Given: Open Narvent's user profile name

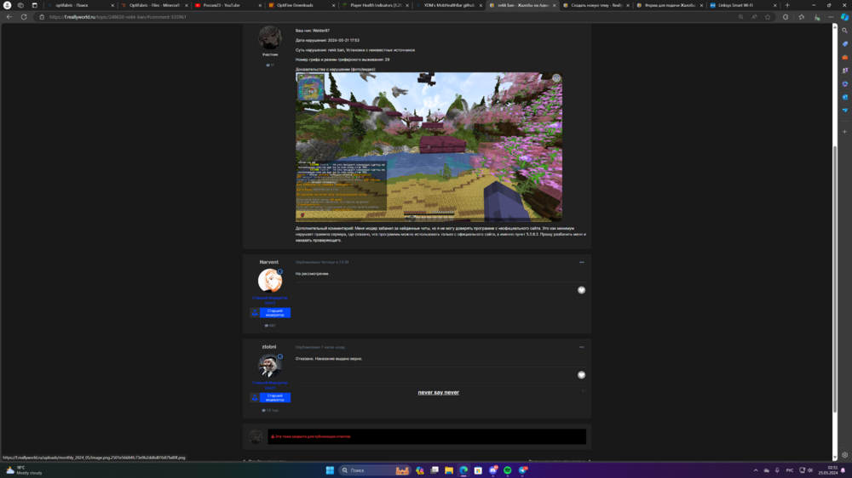Looking at the screenshot, I should pyautogui.click(x=269, y=262).
